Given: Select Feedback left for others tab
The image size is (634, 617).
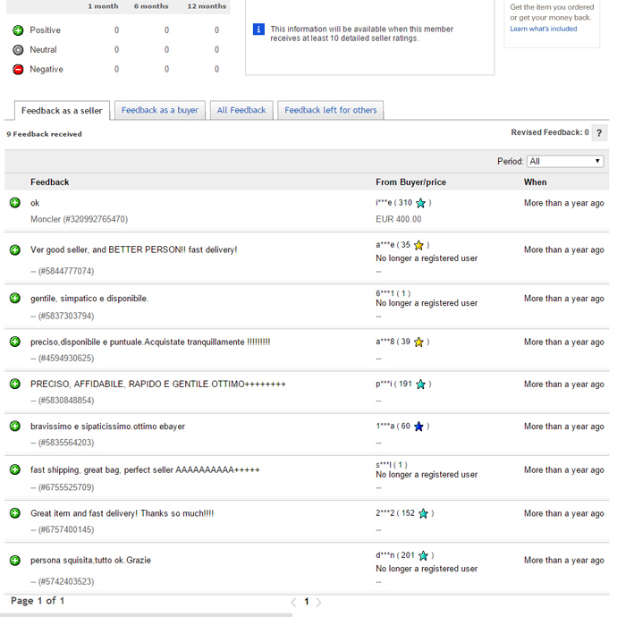Looking at the screenshot, I should click(331, 110).
